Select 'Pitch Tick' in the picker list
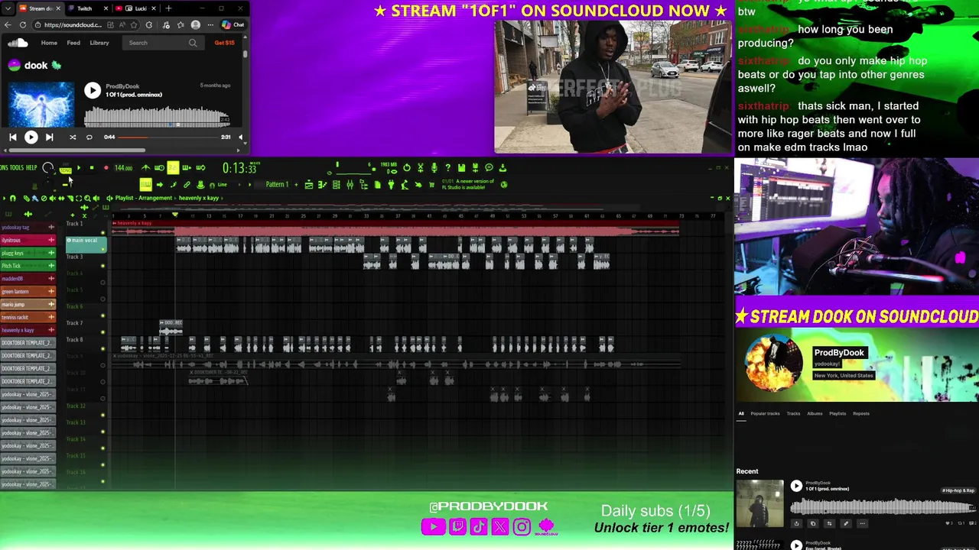Viewport: 979px width, 550px height. click(x=28, y=266)
